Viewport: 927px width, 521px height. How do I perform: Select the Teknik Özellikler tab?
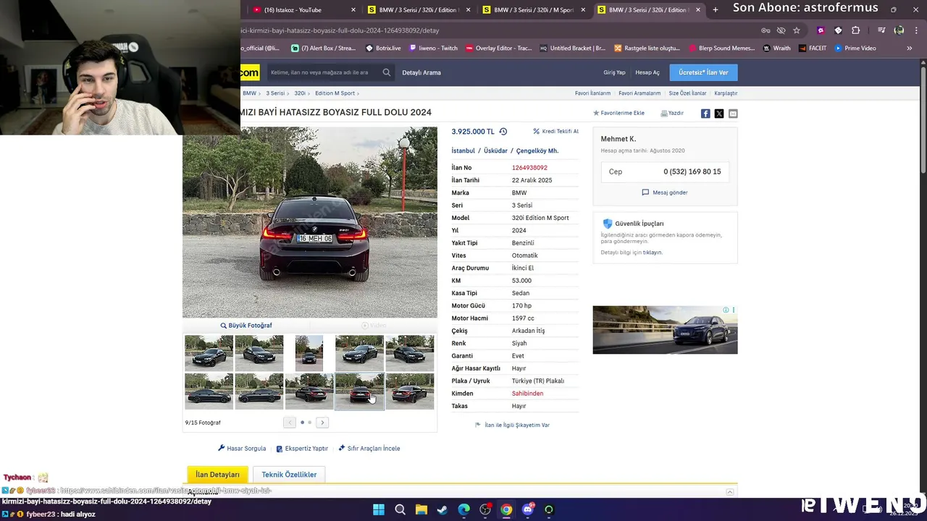point(289,475)
